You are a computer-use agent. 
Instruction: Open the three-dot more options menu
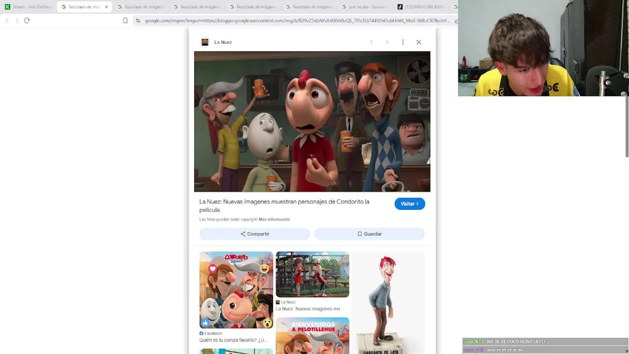coord(403,42)
